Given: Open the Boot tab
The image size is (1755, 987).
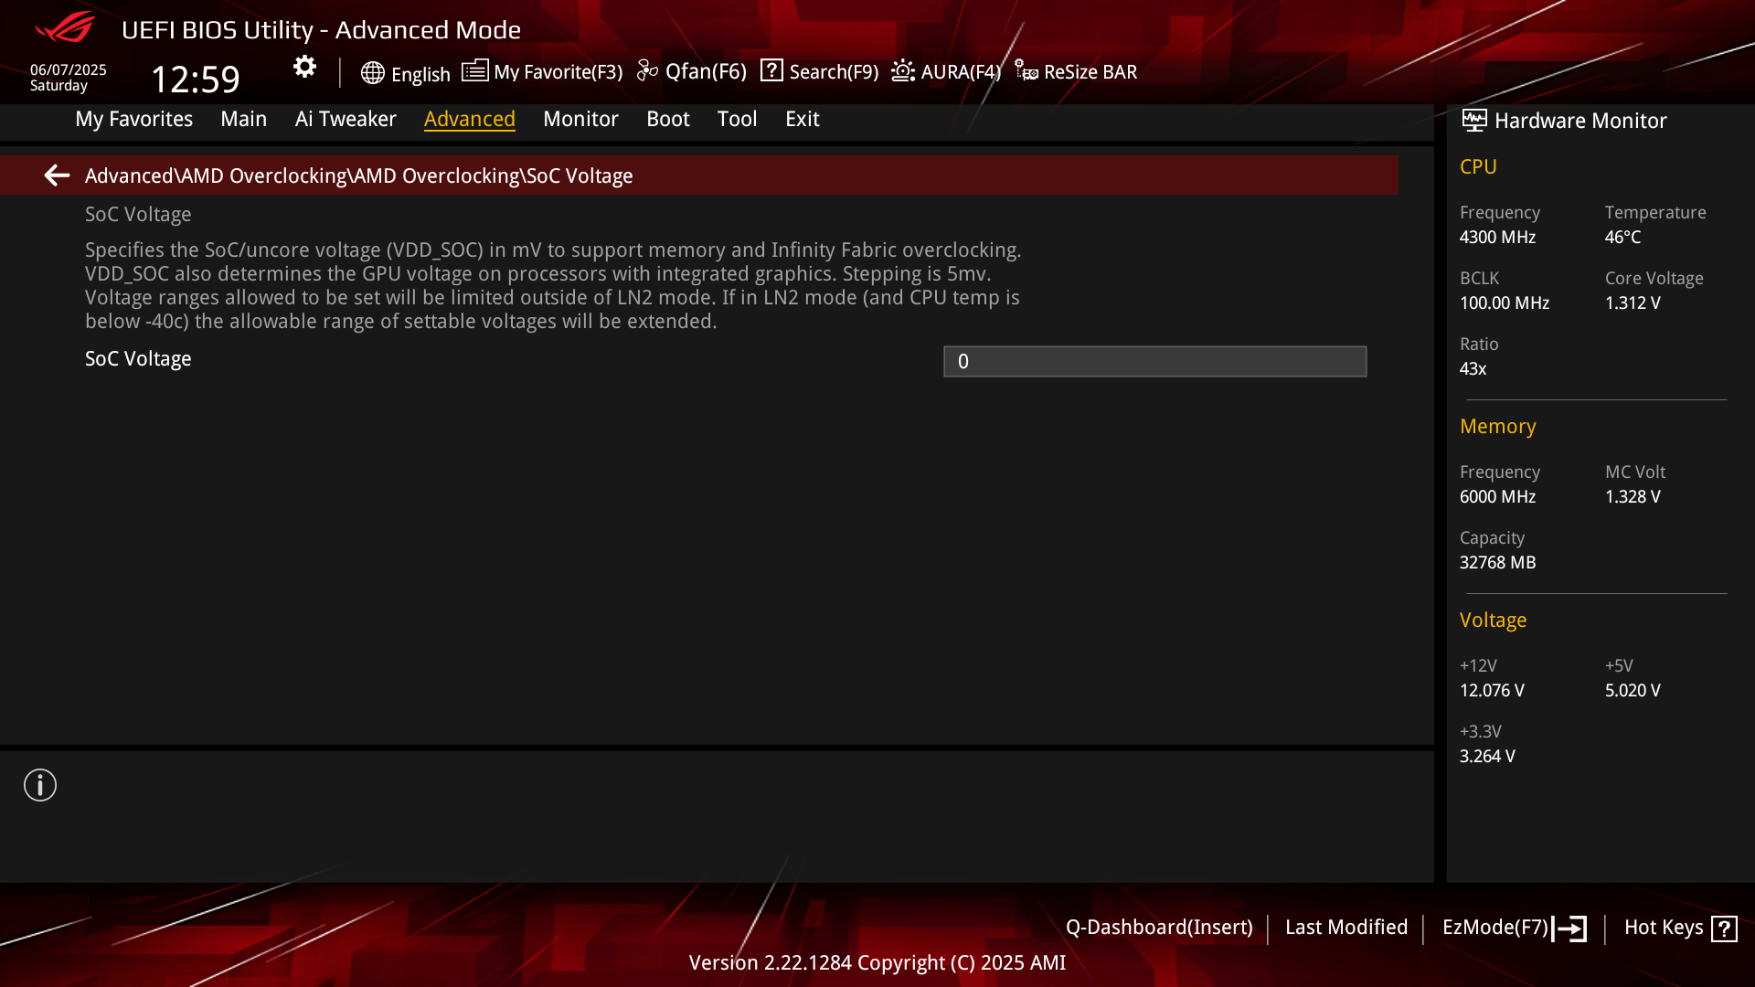Looking at the screenshot, I should (x=668, y=119).
